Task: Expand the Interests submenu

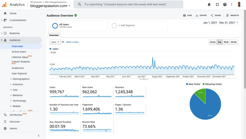Action: pos(11,84)
